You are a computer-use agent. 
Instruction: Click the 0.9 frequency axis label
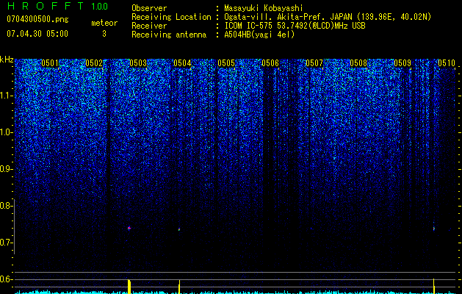pos(6,169)
